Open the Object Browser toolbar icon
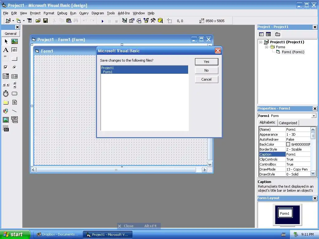 pos(146,21)
